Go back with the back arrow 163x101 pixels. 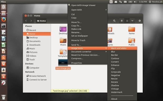point(26,21)
